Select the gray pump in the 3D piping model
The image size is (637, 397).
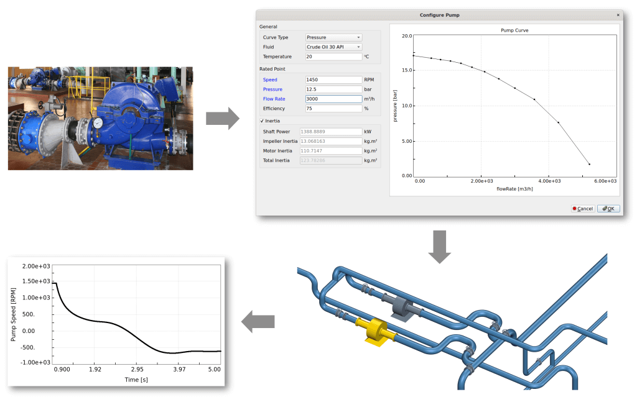(401, 306)
